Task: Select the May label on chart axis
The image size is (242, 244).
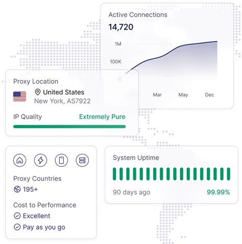Action: (183, 95)
